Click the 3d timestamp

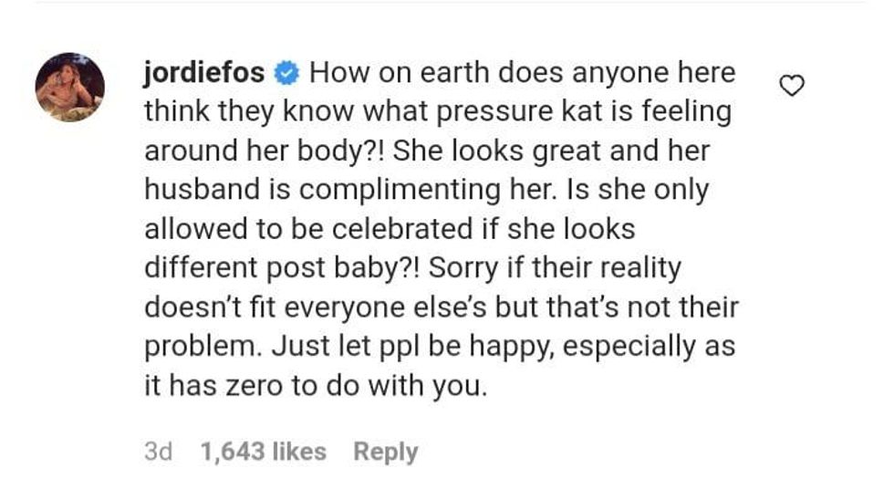(158, 452)
